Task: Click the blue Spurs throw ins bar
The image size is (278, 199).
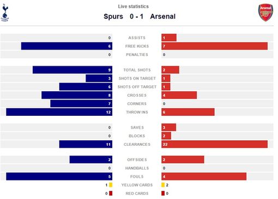Action: click(x=59, y=112)
